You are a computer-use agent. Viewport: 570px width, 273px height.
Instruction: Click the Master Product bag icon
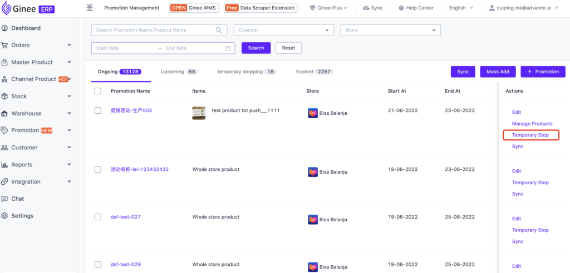coord(4,62)
